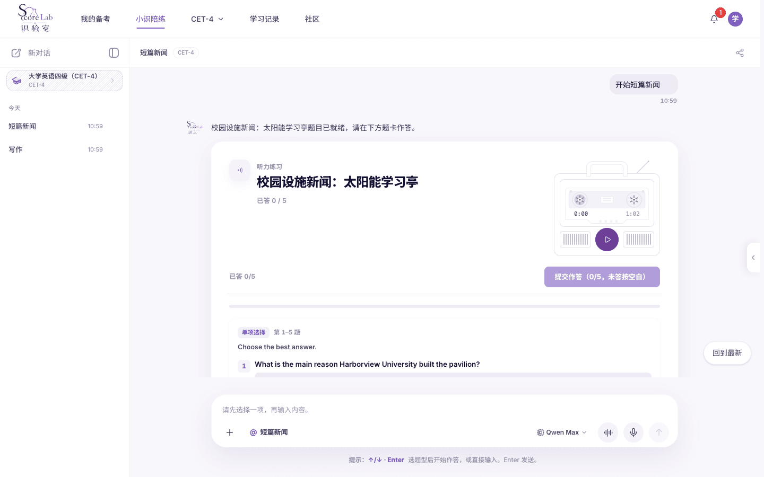Focus the message input field
Screen dimensions: 764x477
[445, 410]
